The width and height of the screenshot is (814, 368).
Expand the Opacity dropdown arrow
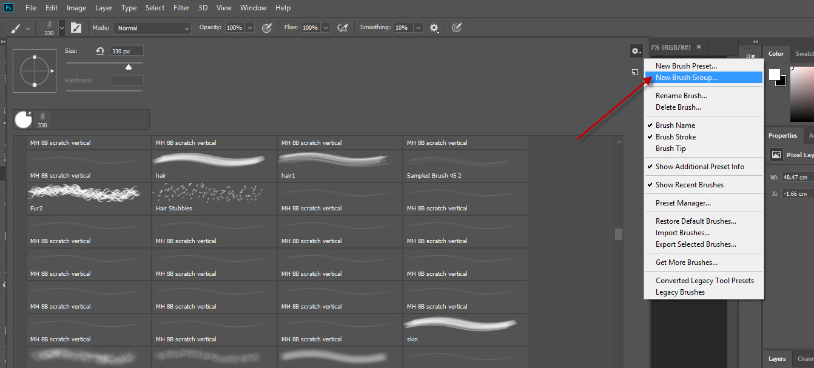(249, 28)
